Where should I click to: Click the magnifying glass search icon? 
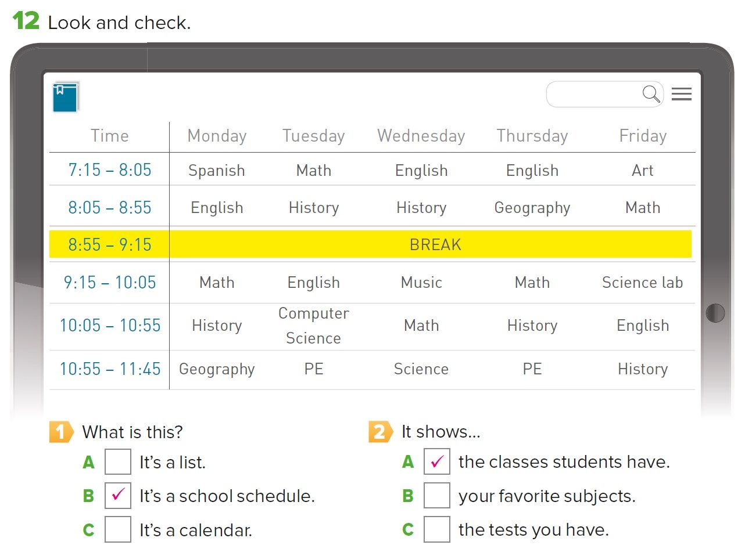651,93
